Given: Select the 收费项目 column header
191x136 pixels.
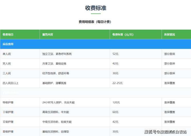Looking at the screenshot, I should (8, 34).
